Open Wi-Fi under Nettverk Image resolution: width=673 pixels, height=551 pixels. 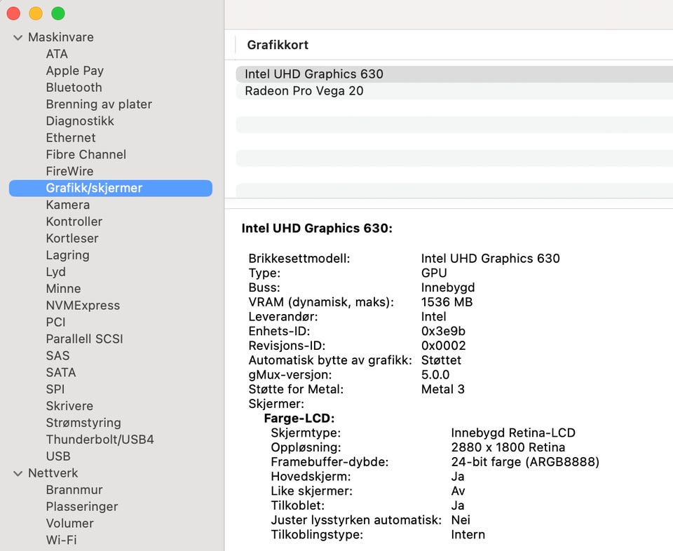pyautogui.click(x=62, y=540)
